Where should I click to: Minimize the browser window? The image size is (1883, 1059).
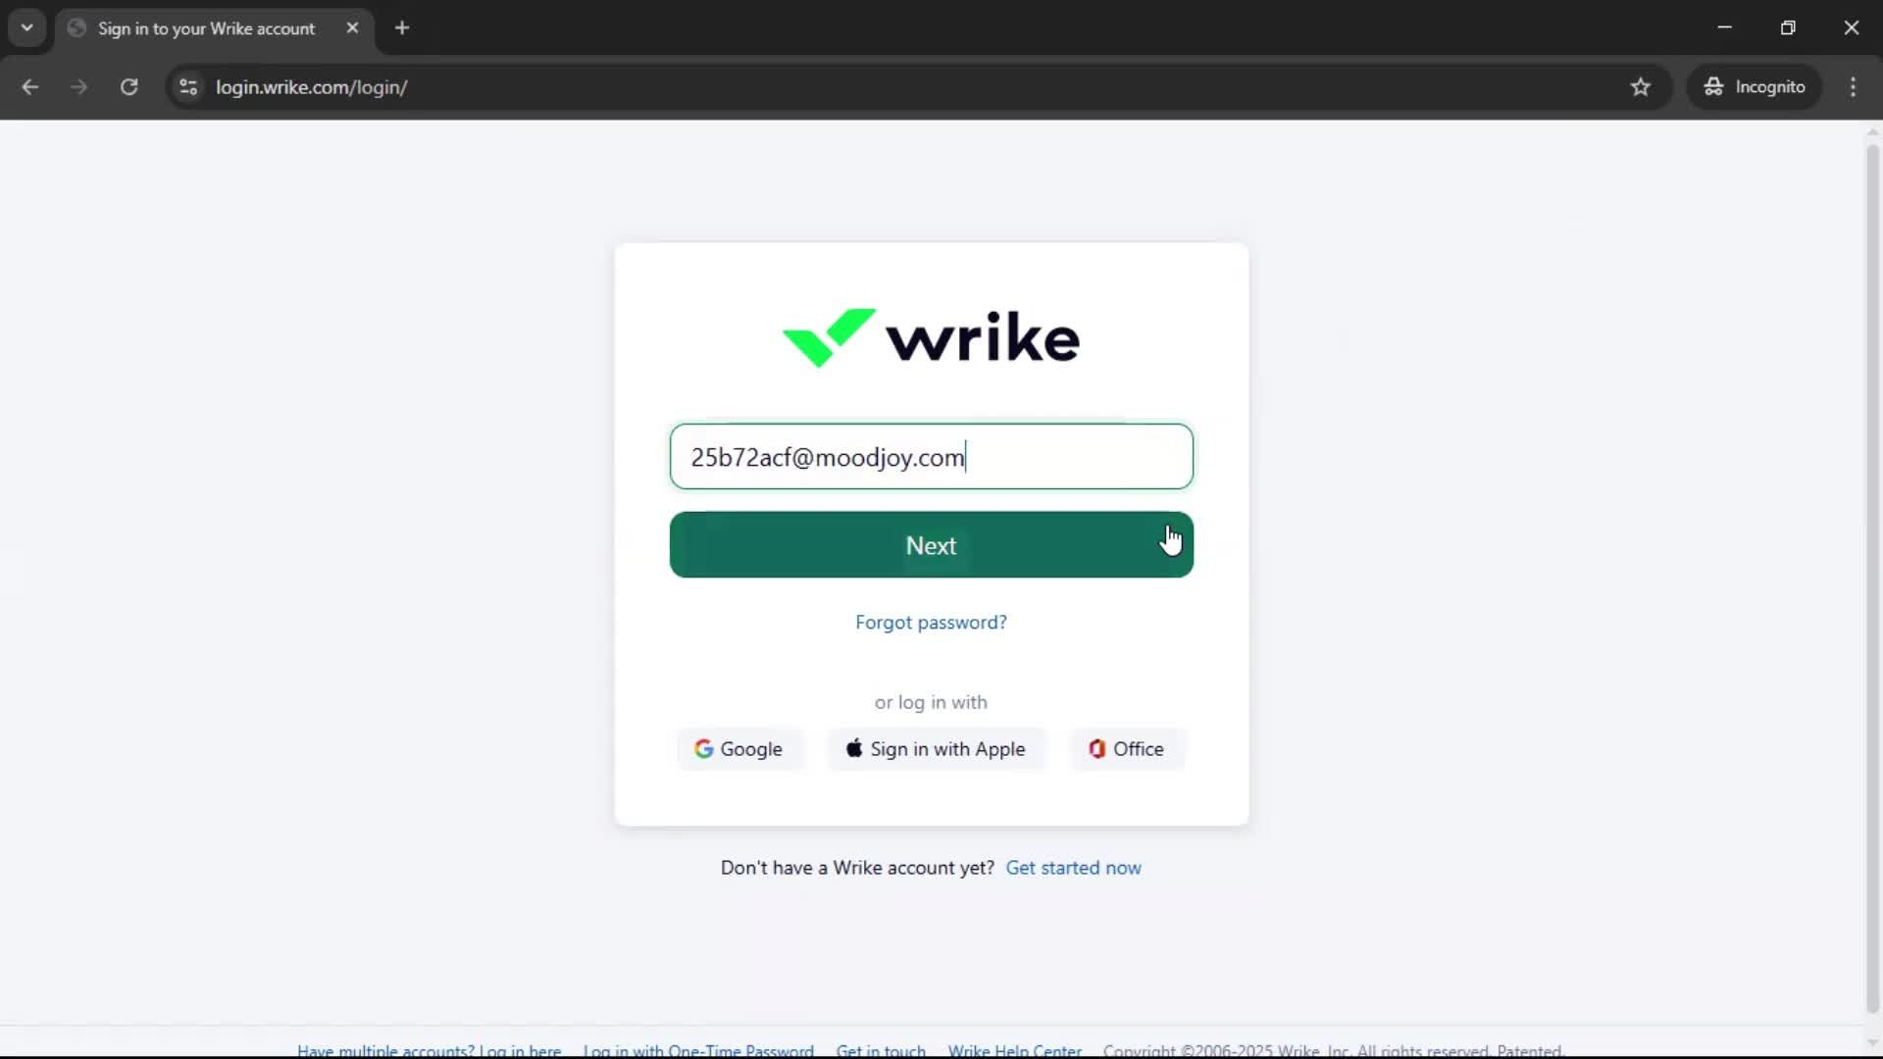coord(1725,27)
